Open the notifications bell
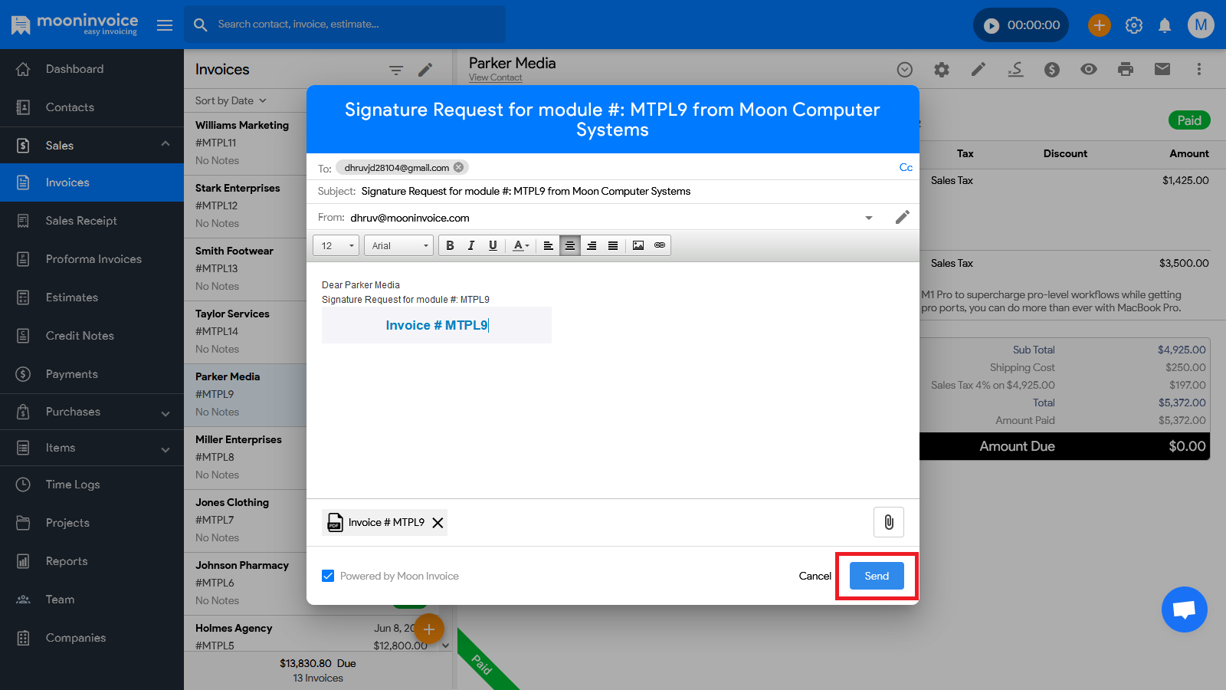This screenshot has width=1226, height=690. point(1165,25)
